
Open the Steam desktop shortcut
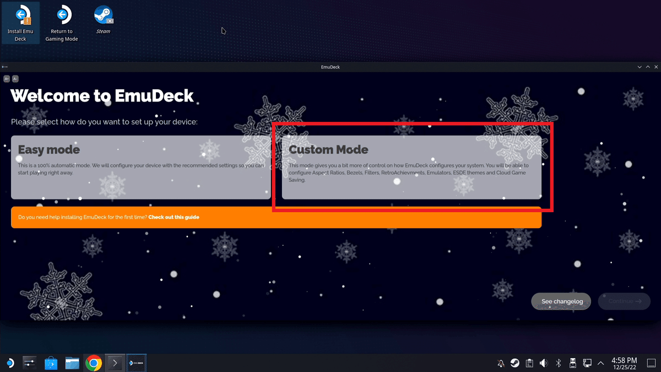point(103,20)
